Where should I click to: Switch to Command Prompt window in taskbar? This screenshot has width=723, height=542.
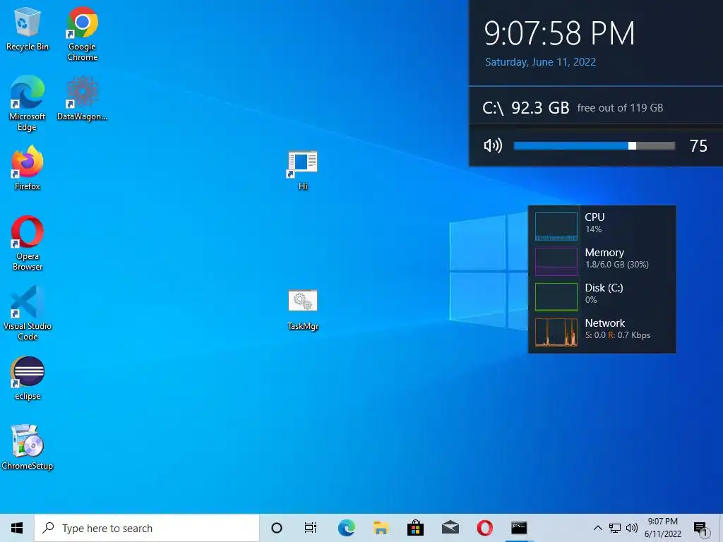pyautogui.click(x=519, y=528)
